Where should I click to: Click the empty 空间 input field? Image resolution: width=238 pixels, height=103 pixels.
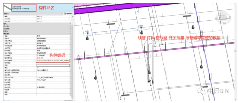click(x=53, y=65)
